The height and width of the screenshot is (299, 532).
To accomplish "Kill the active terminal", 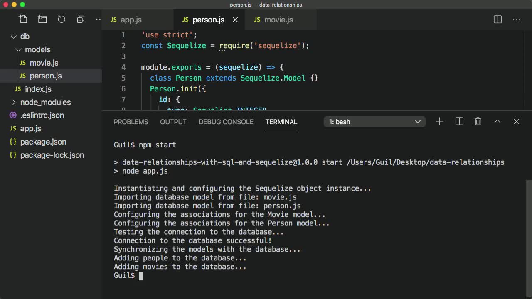I will pos(478,121).
